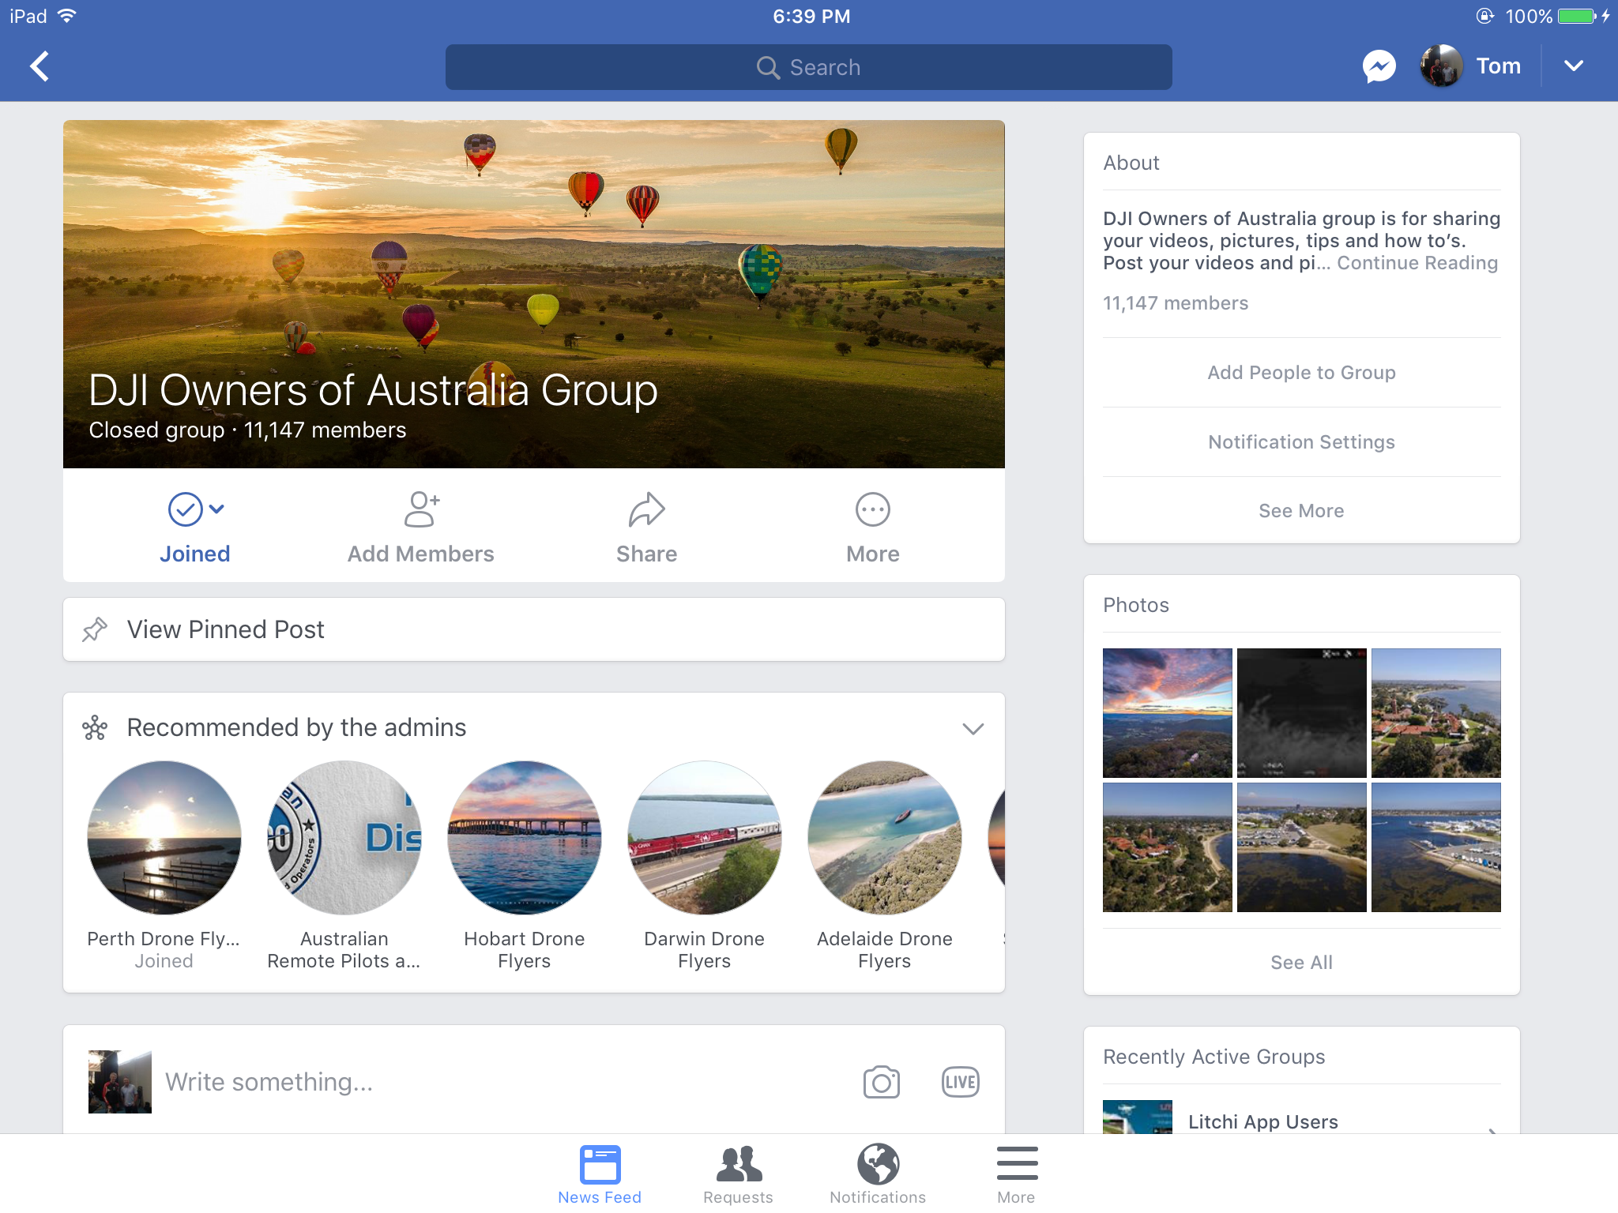Tap the Wi-Fi status icon
Viewport: 1618px width, 1213px height.
tap(67, 16)
